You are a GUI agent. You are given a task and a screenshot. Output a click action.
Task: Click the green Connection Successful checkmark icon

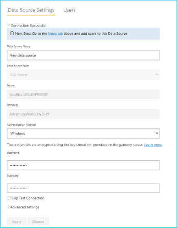click(9, 25)
